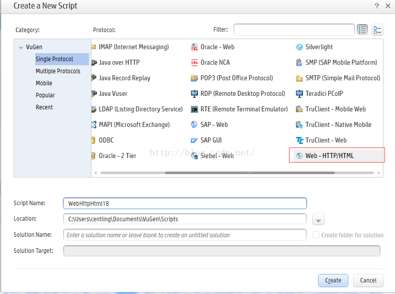Screen dimensions: 395x294
Task: Toggle Create folder for solution checkbox
Action: pyautogui.click(x=316, y=235)
